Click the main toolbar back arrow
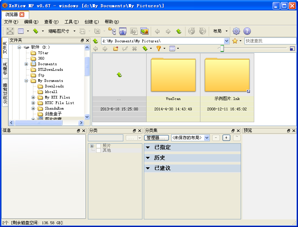Image resolution: width=298 pixels, height=227 pixels. 157,31
